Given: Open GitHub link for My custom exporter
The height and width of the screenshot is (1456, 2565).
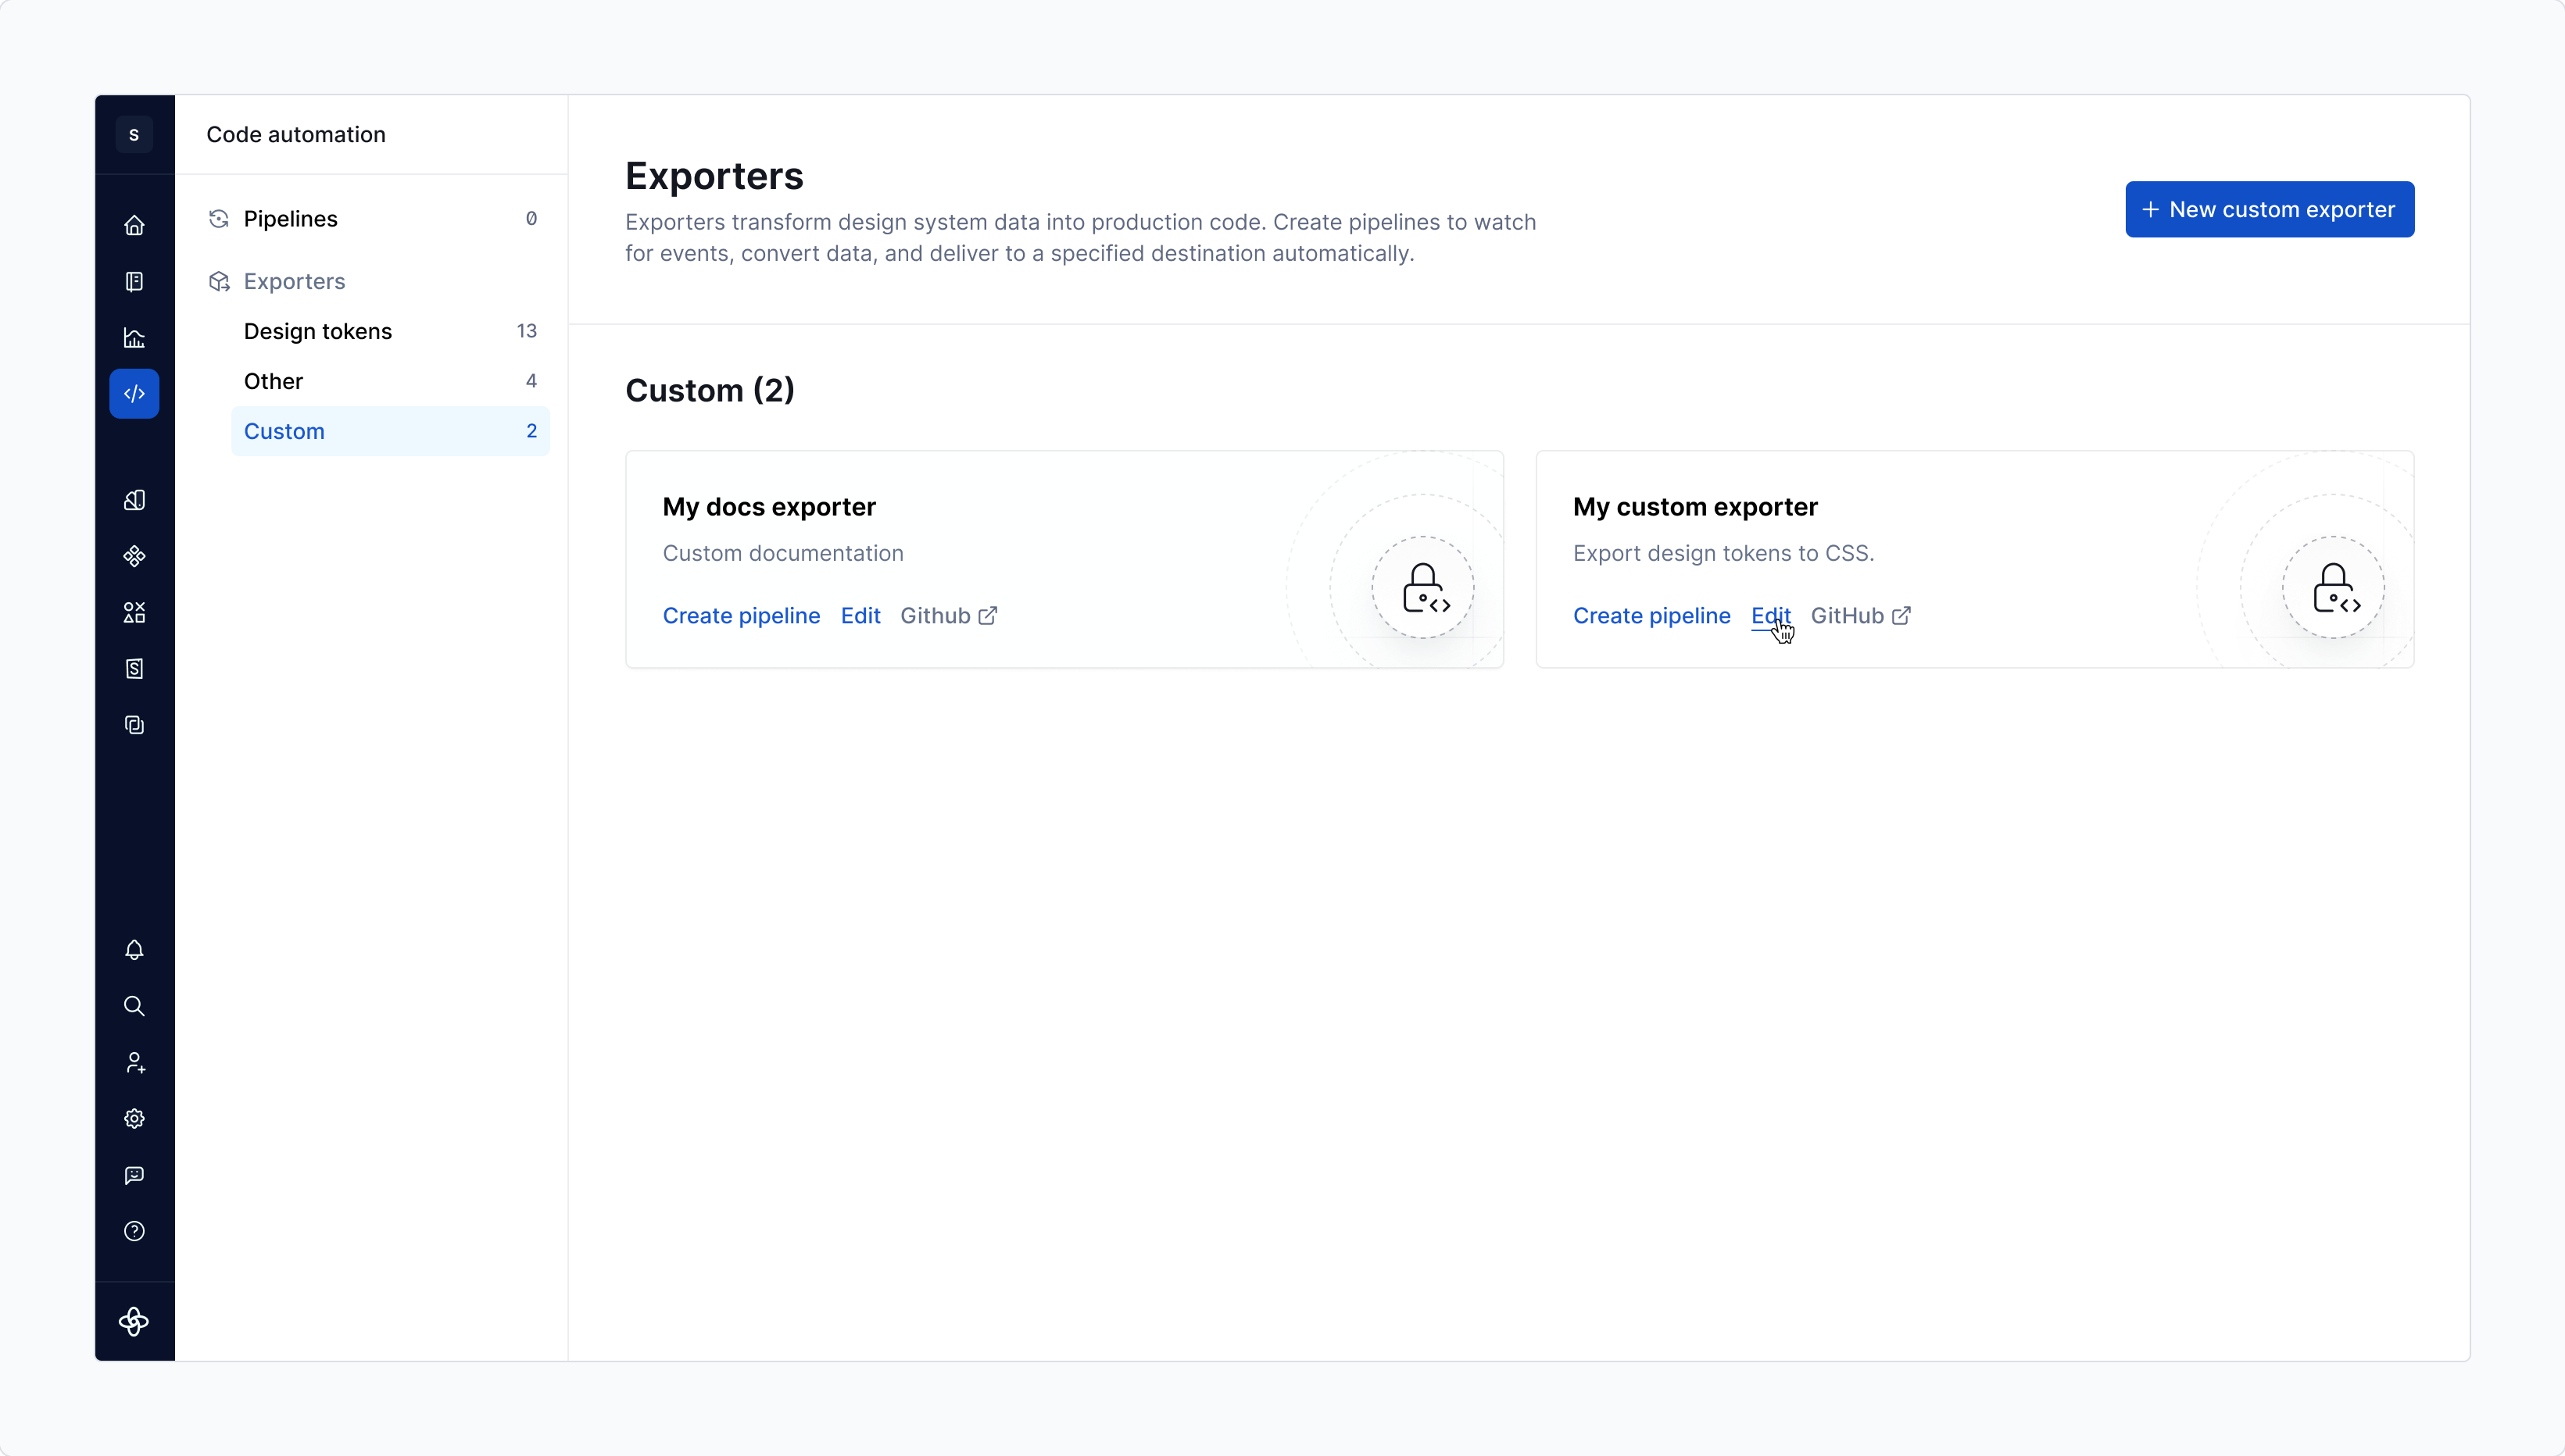Looking at the screenshot, I should [x=1860, y=616].
